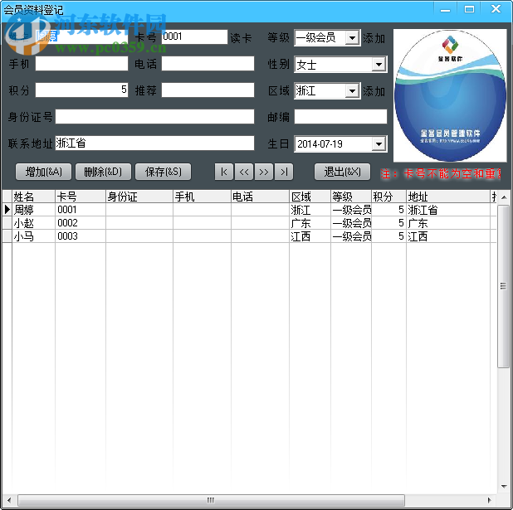Screen dimensions: 513x510
Task: Open the 生日 birthday date picker
Action: coord(379,143)
